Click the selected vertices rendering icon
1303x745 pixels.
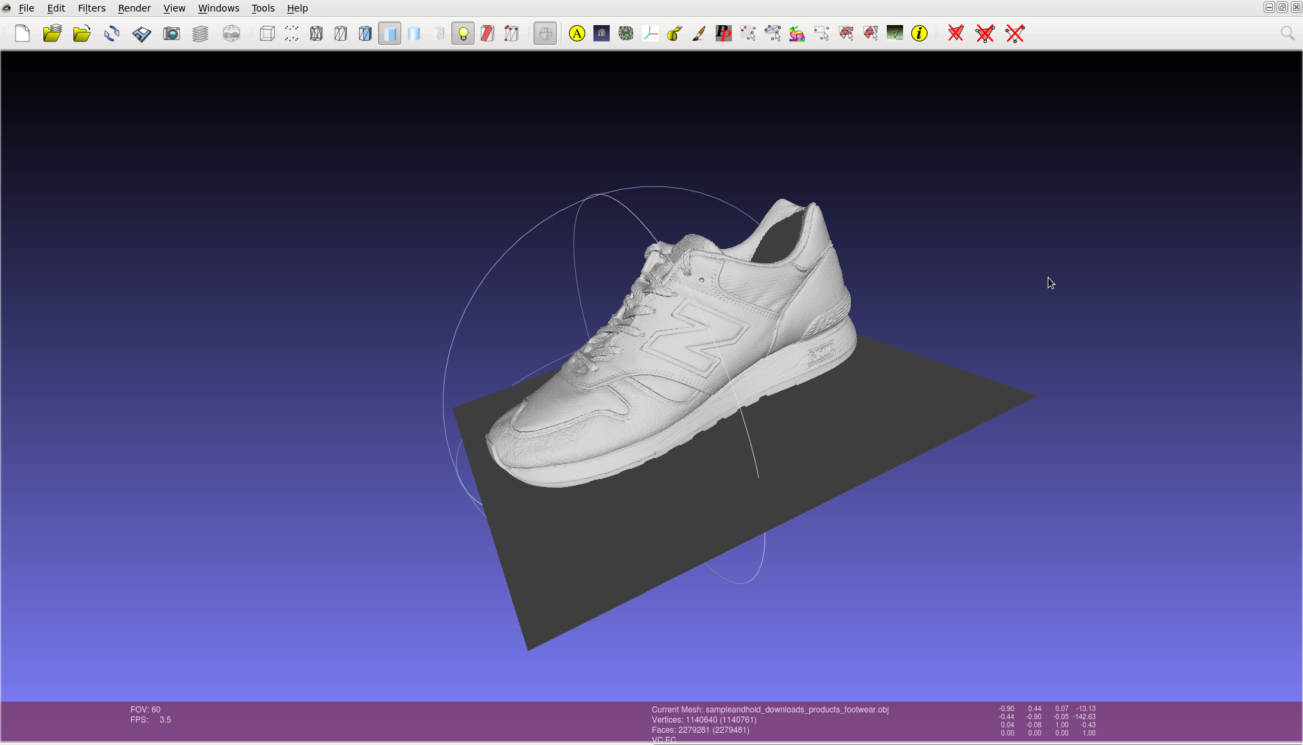(x=512, y=33)
